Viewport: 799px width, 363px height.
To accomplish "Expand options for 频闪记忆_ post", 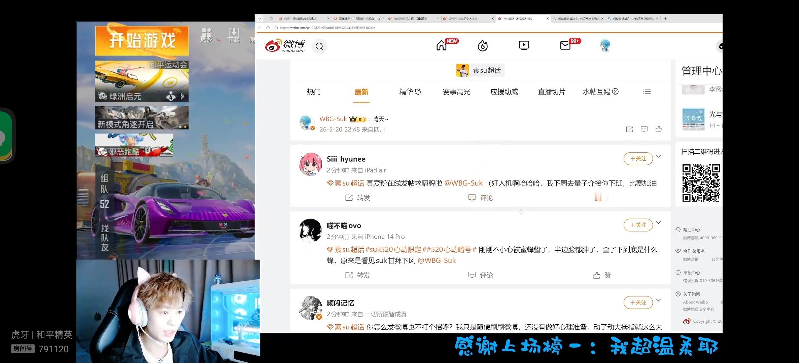I will (659, 300).
